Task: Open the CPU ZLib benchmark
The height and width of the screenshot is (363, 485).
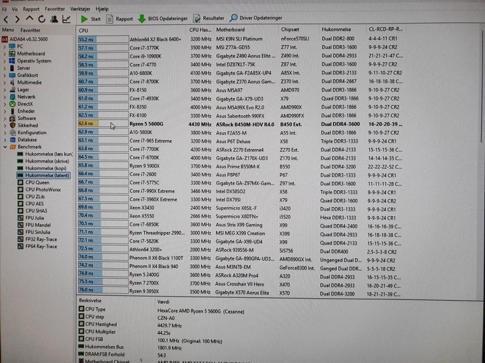Action: coord(31,197)
